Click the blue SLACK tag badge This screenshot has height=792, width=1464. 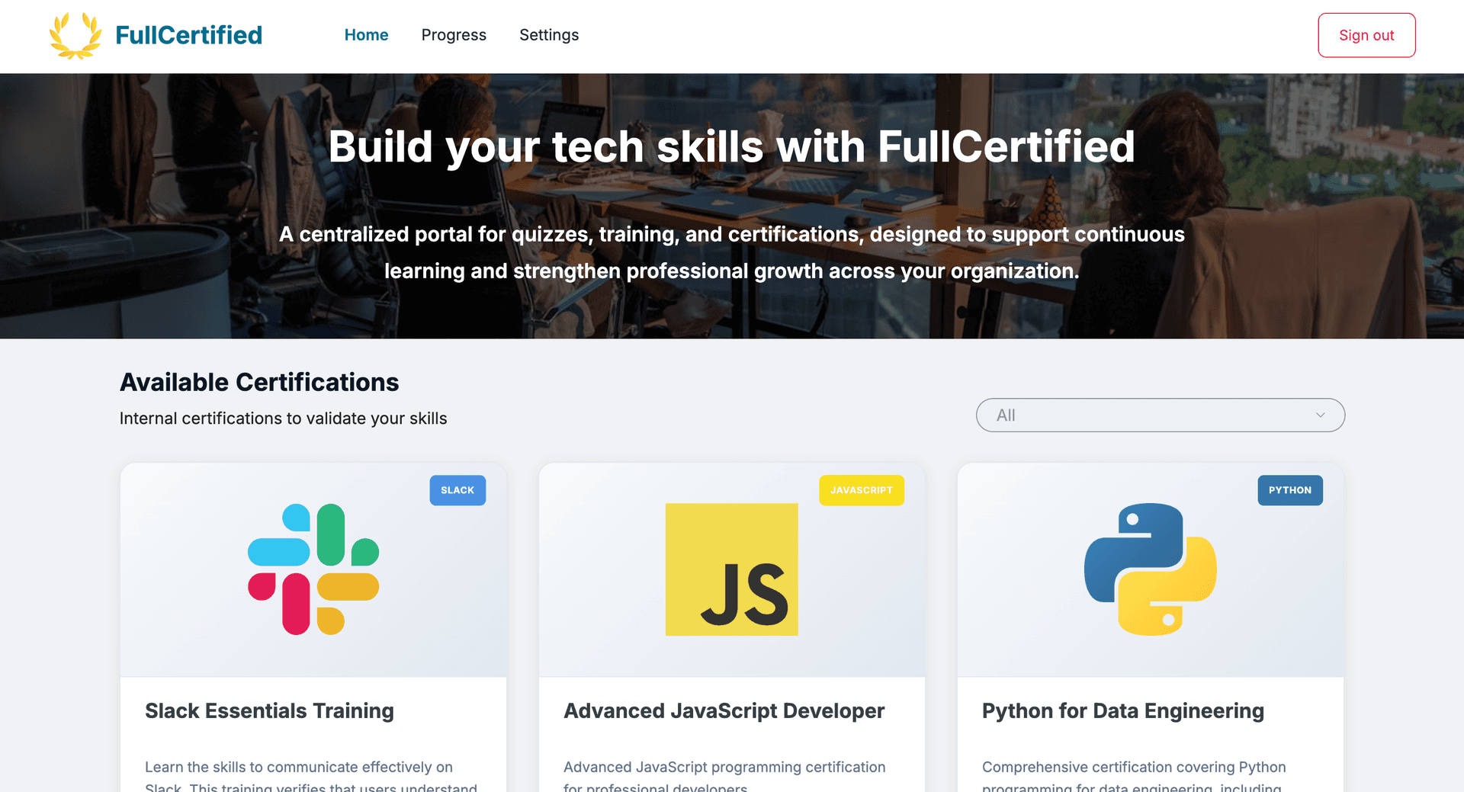(x=457, y=490)
